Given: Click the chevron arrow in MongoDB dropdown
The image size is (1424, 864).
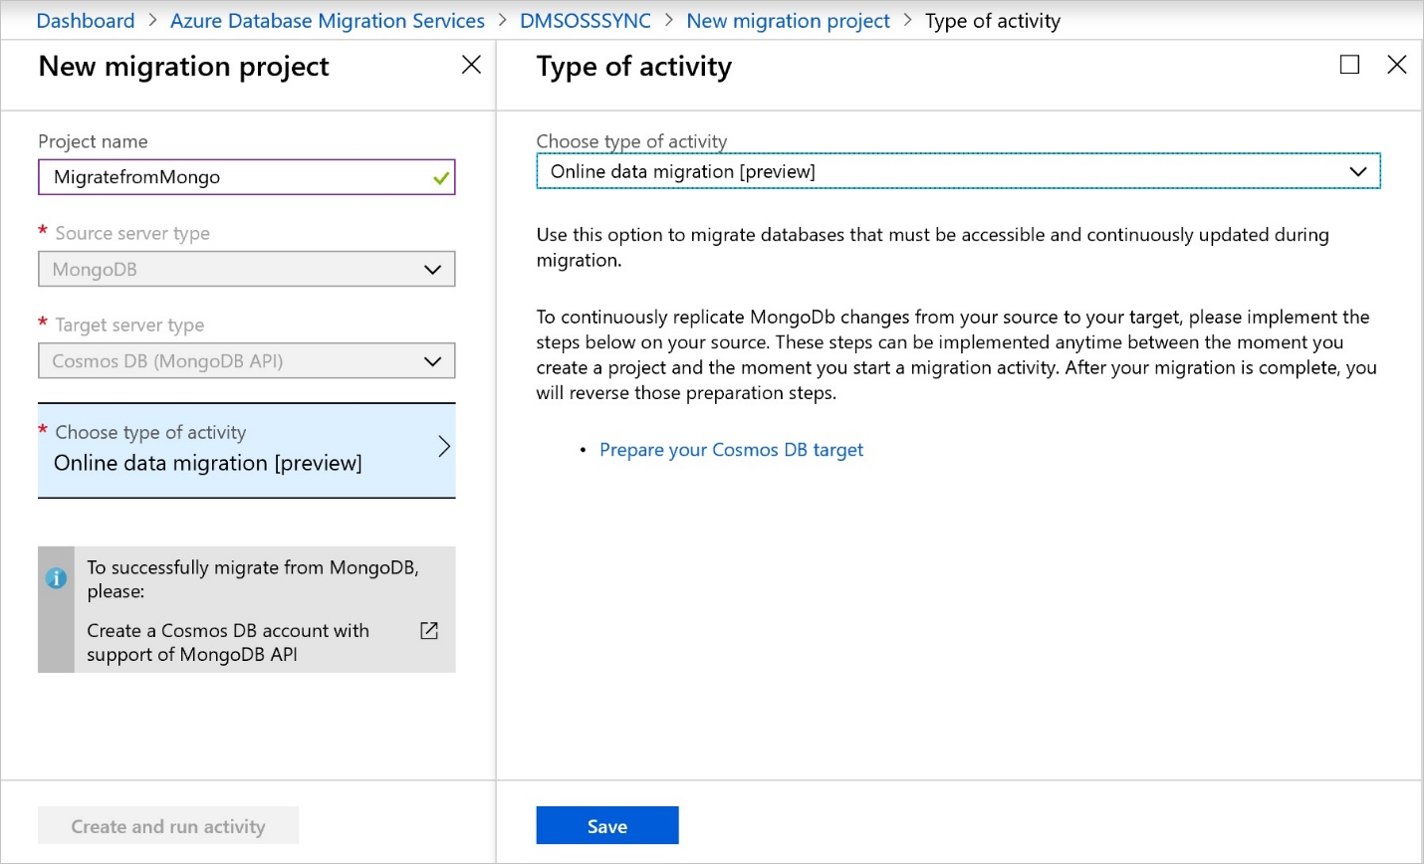Looking at the screenshot, I should click(432, 270).
